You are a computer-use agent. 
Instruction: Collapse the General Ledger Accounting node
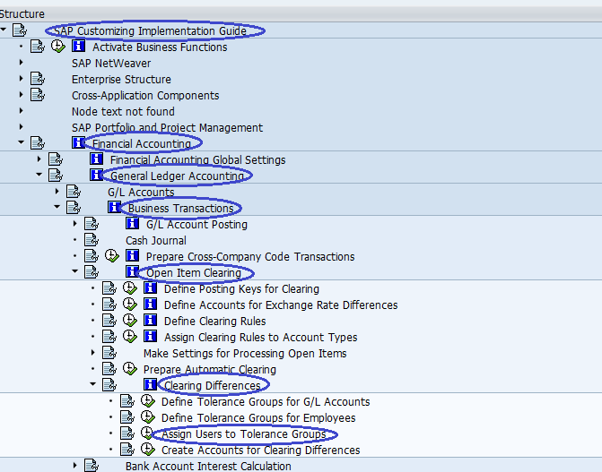[39, 175]
